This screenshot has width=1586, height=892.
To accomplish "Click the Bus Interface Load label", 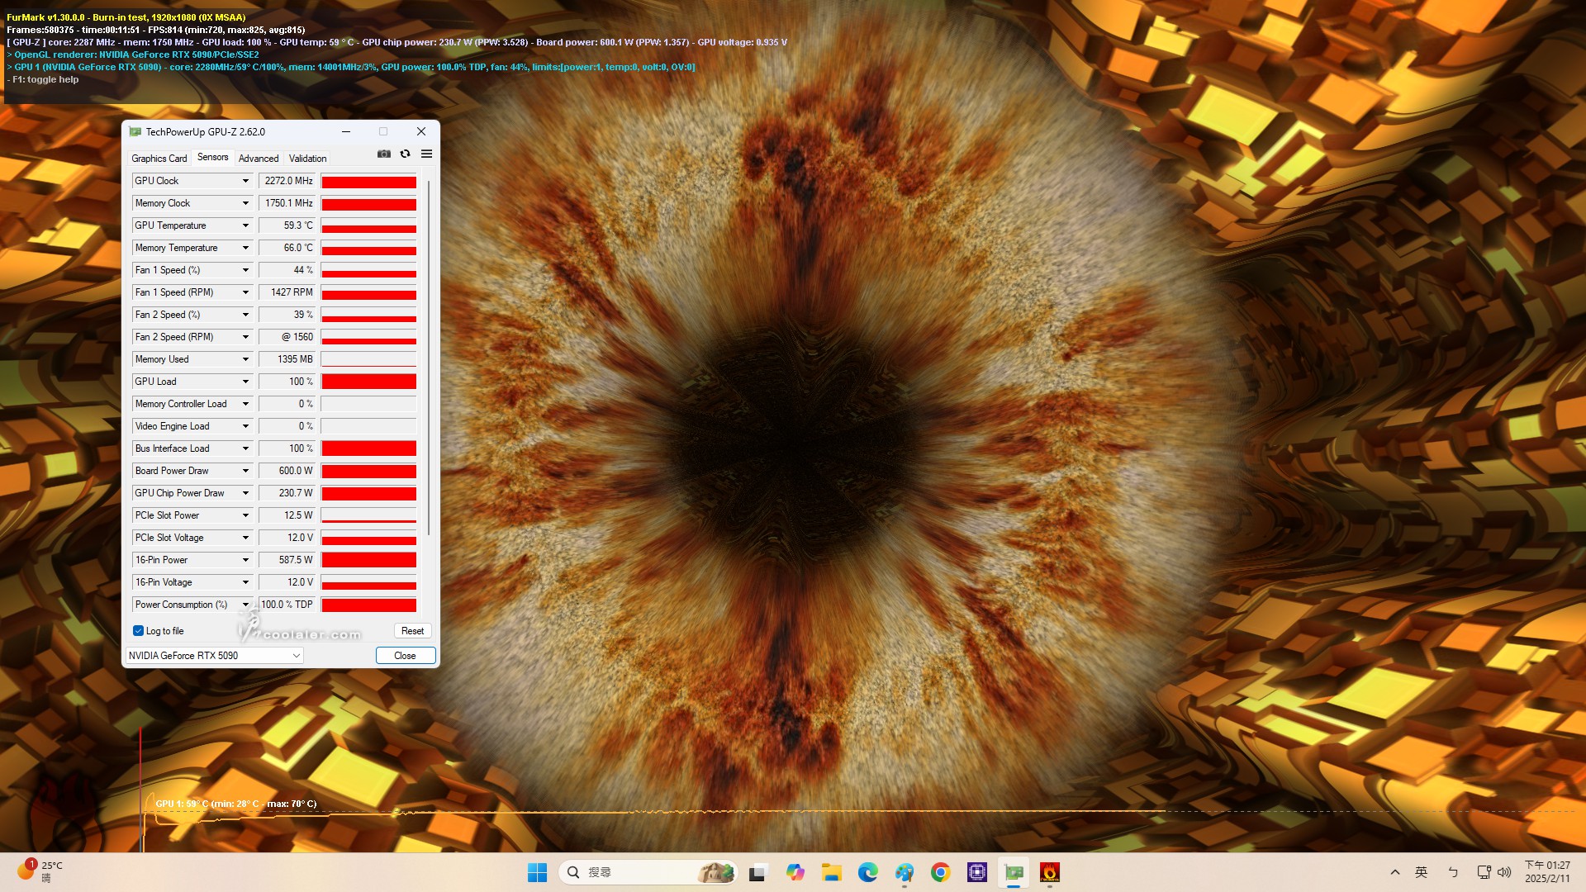I will pos(172,448).
